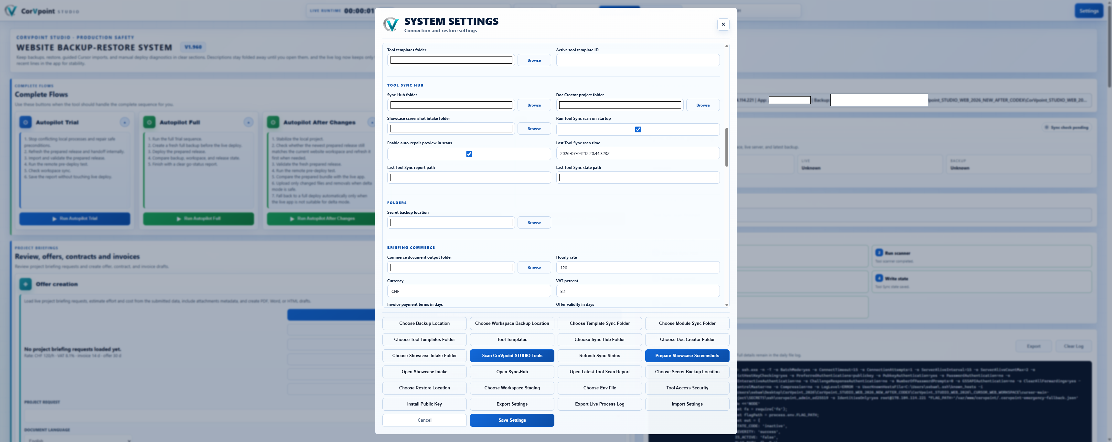Click the Offer creation icon

click(x=26, y=284)
